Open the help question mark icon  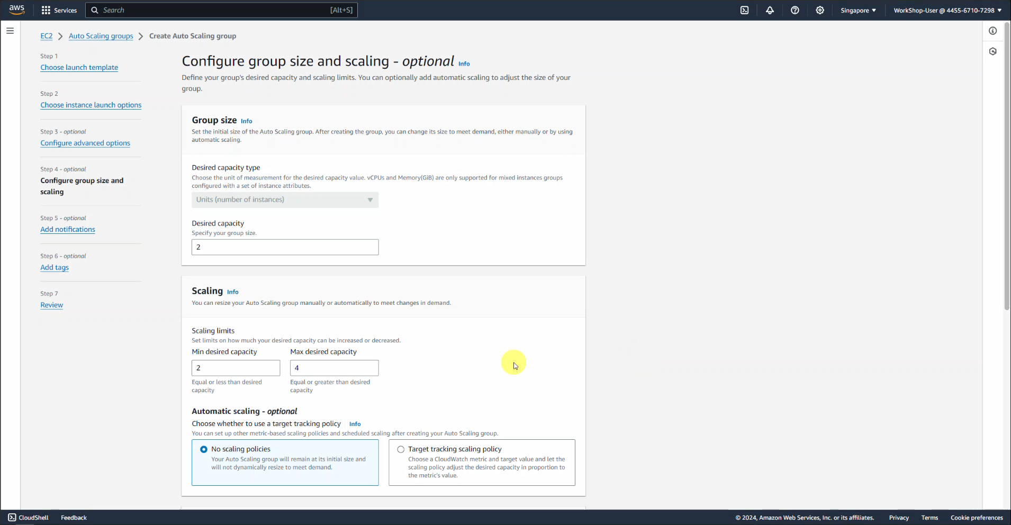795,10
